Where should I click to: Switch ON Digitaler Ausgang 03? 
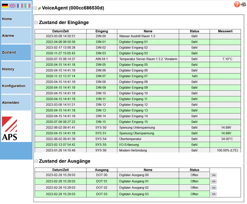tap(214, 194)
